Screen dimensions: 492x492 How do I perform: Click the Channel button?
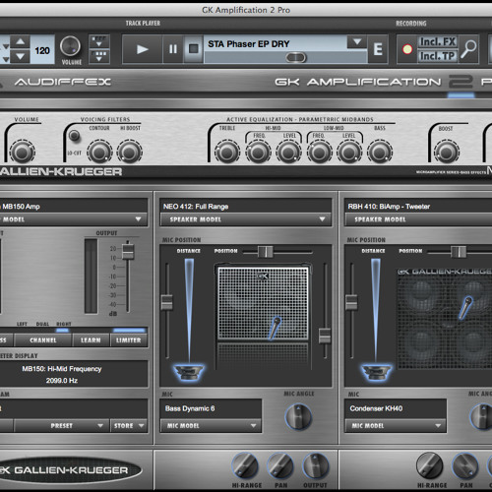tap(43, 340)
